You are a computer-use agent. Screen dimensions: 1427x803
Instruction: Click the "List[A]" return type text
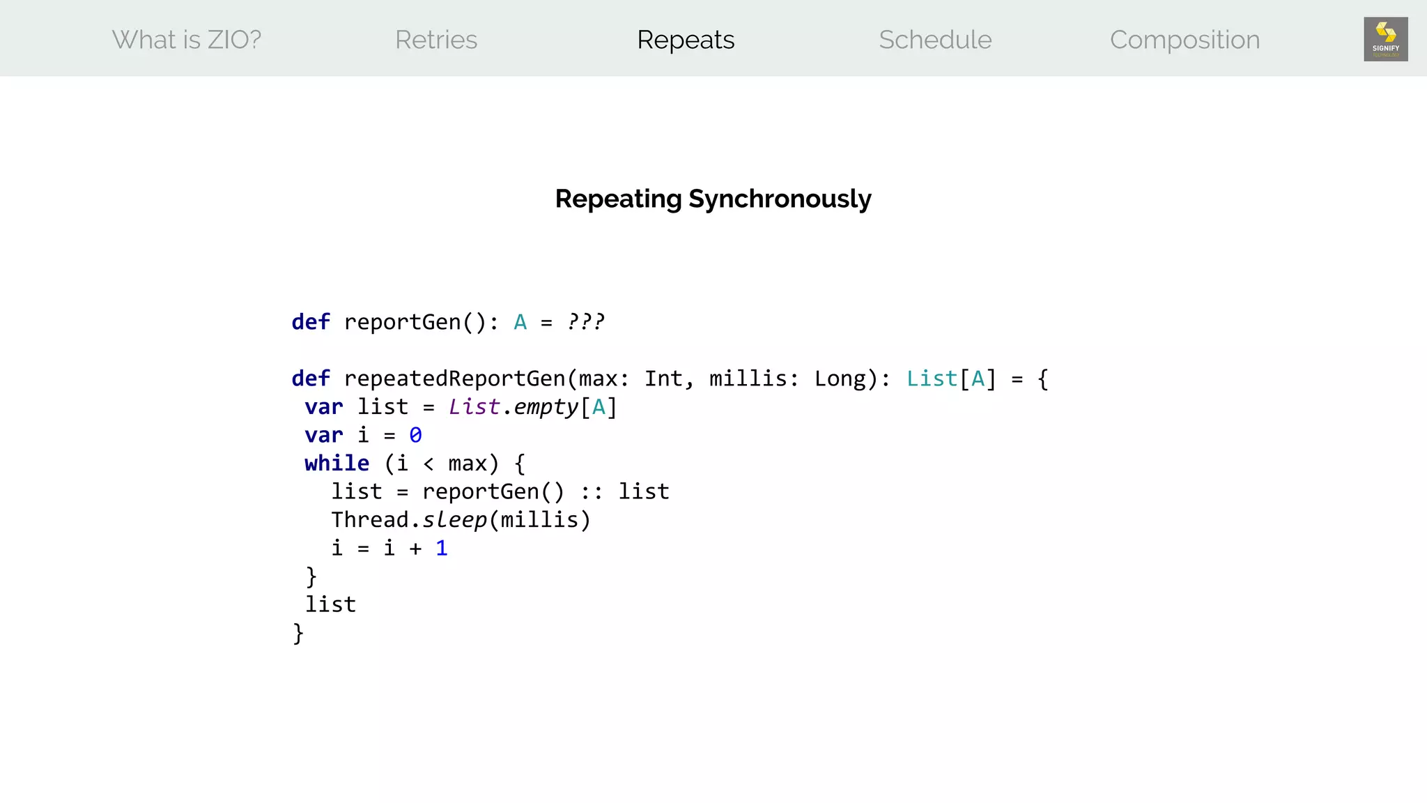[951, 378]
